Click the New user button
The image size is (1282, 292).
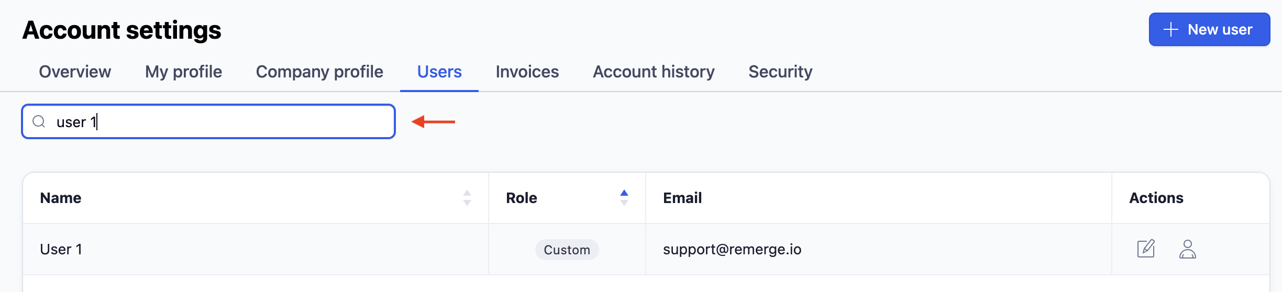tap(1209, 29)
